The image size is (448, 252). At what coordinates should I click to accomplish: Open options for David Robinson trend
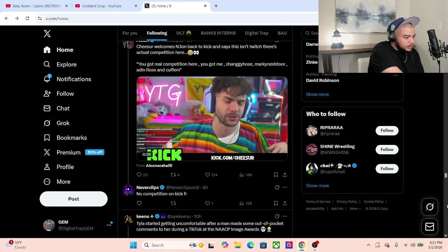(x=395, y=75)
